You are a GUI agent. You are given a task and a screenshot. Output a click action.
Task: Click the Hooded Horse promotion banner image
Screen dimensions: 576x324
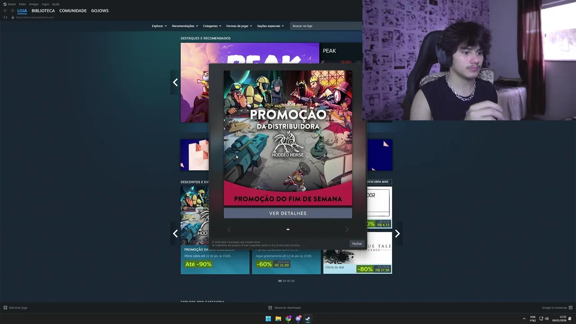pos(288,138)
